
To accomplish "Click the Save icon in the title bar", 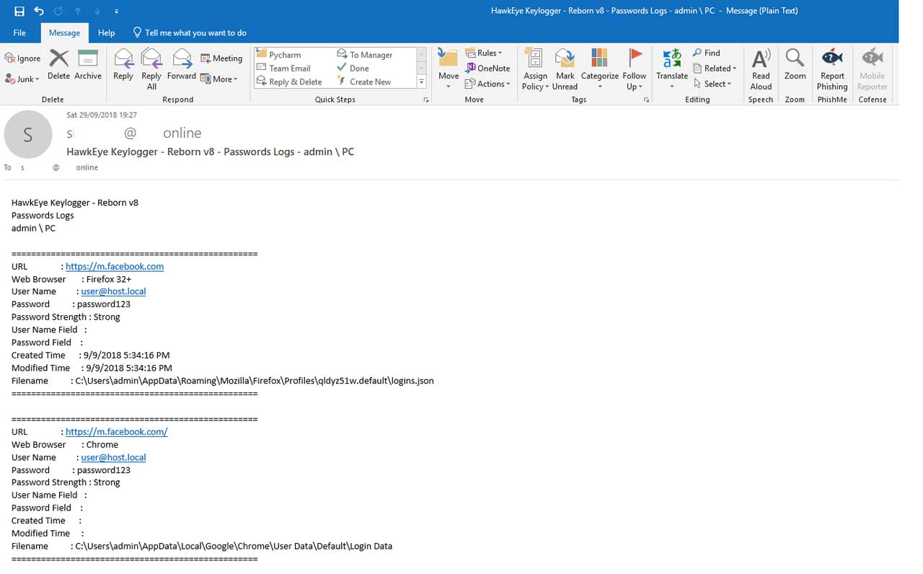I will (19, 11).
